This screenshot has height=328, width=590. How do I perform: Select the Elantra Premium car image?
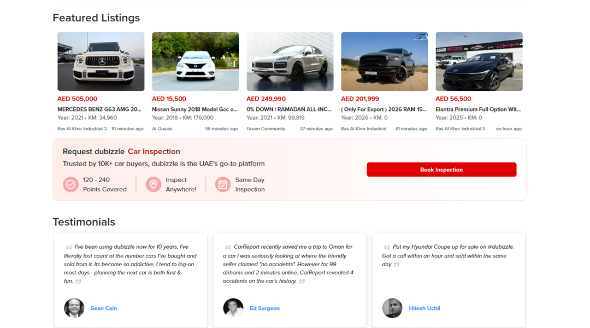coord(479,61)
